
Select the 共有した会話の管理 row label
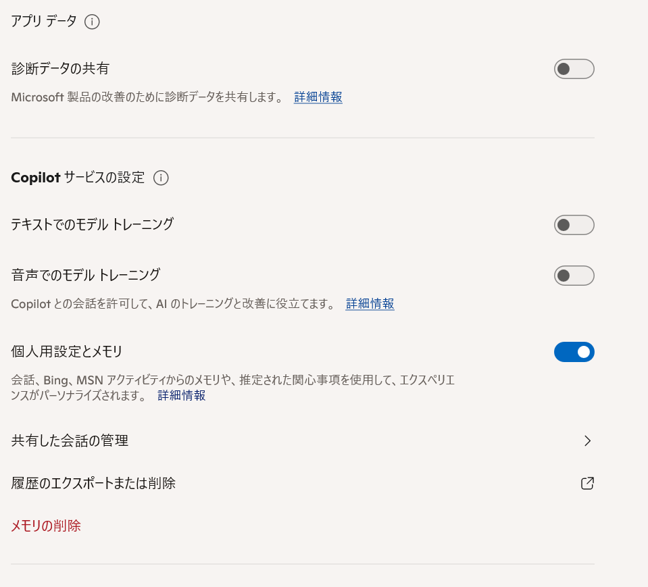coord(70,441)
